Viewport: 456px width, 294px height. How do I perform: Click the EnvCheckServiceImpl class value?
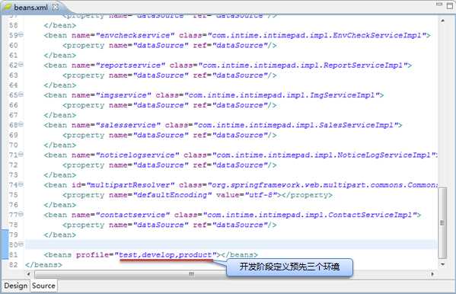point(317,36)
